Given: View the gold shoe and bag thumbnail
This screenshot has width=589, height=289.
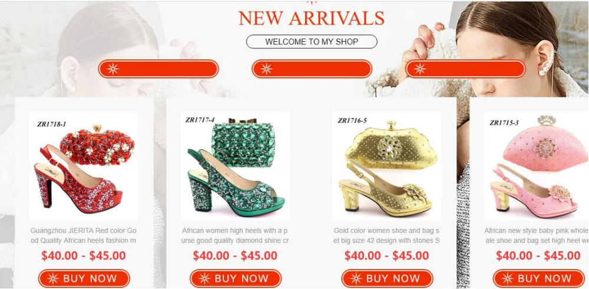Looking at the screenshot, I should pyautogui.click(x=386, y=166).
